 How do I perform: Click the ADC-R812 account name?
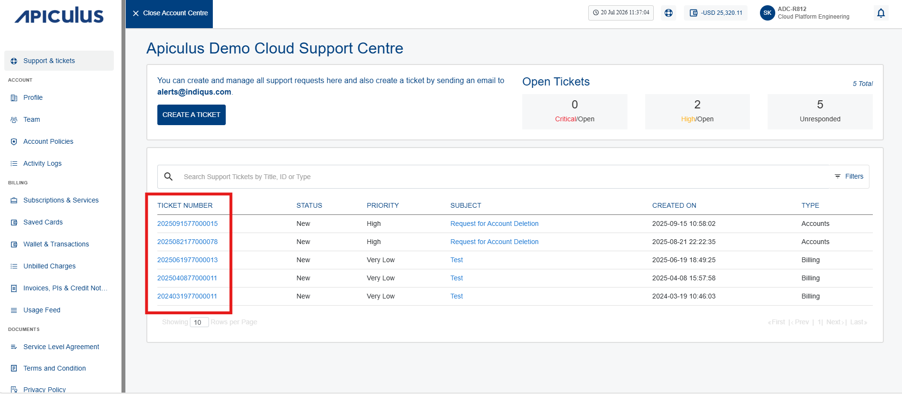(x=792, y=9)
